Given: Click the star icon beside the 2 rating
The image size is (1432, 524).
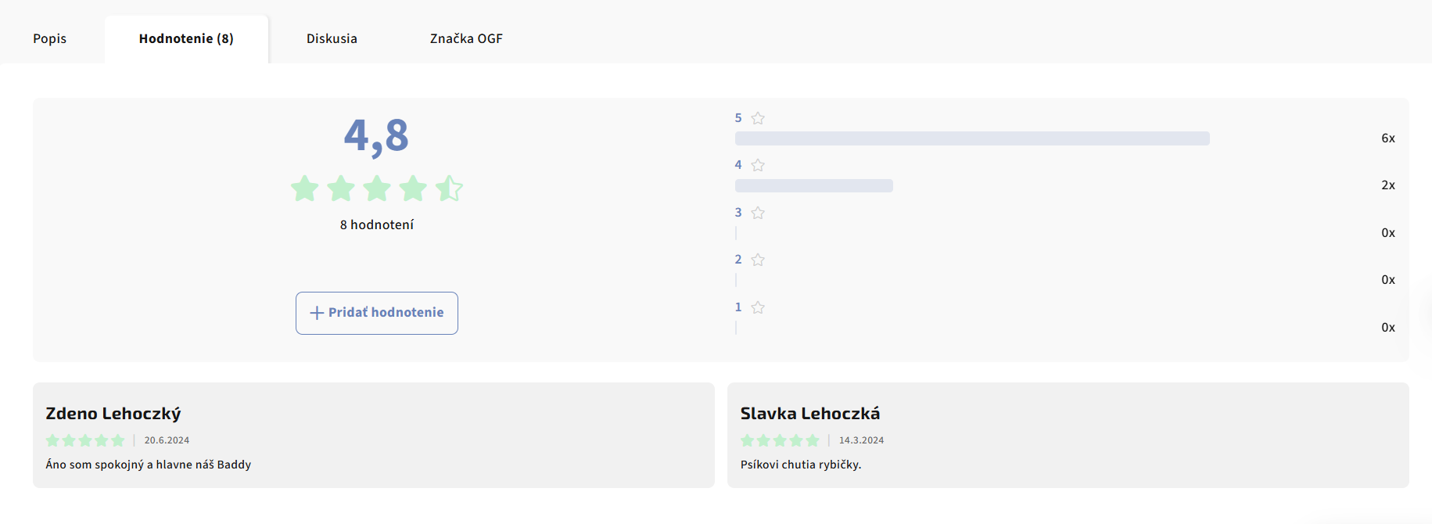Looking at the screenshot, I should (758, 260).
